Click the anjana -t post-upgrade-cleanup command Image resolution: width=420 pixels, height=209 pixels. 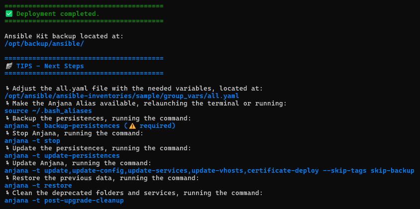[x=64, y=201]
